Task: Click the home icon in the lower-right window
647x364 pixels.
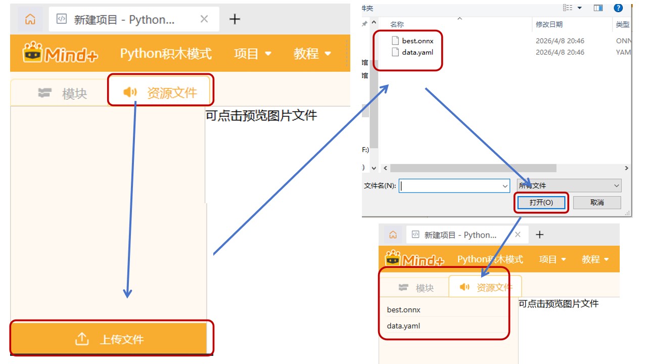Action: [393, 235]
